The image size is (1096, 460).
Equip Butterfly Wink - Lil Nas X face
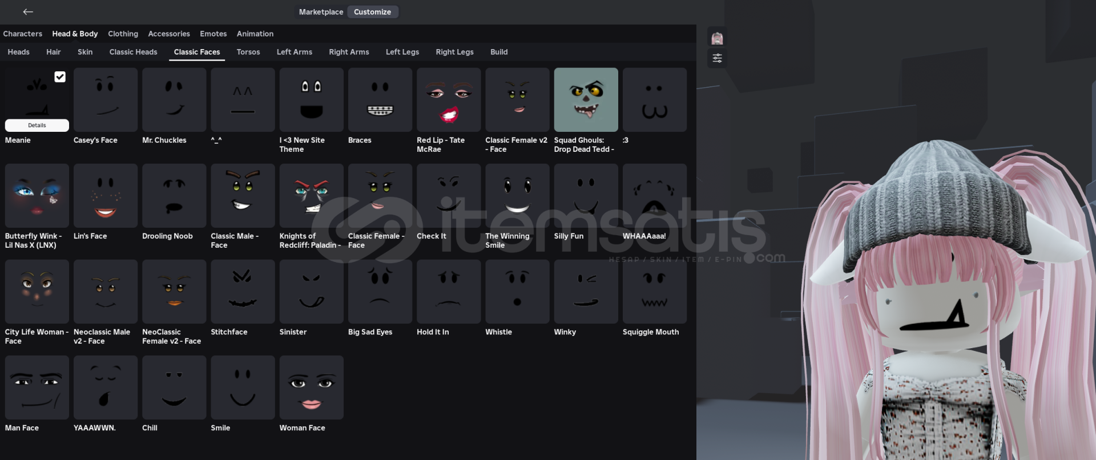point(37,196)
